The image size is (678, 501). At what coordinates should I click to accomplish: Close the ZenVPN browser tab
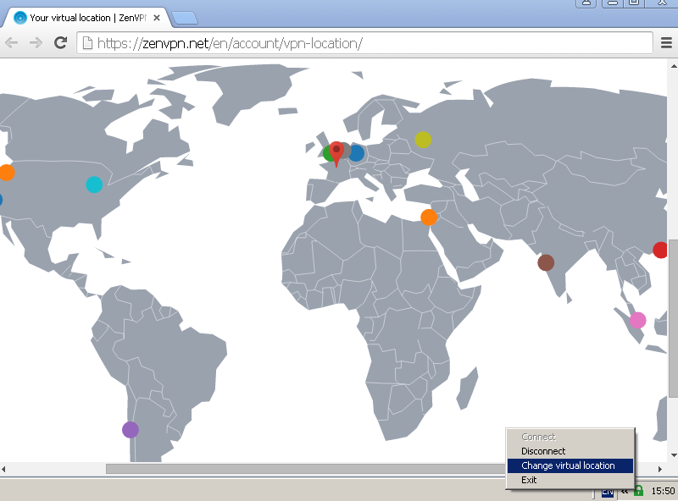coord(157,18)
